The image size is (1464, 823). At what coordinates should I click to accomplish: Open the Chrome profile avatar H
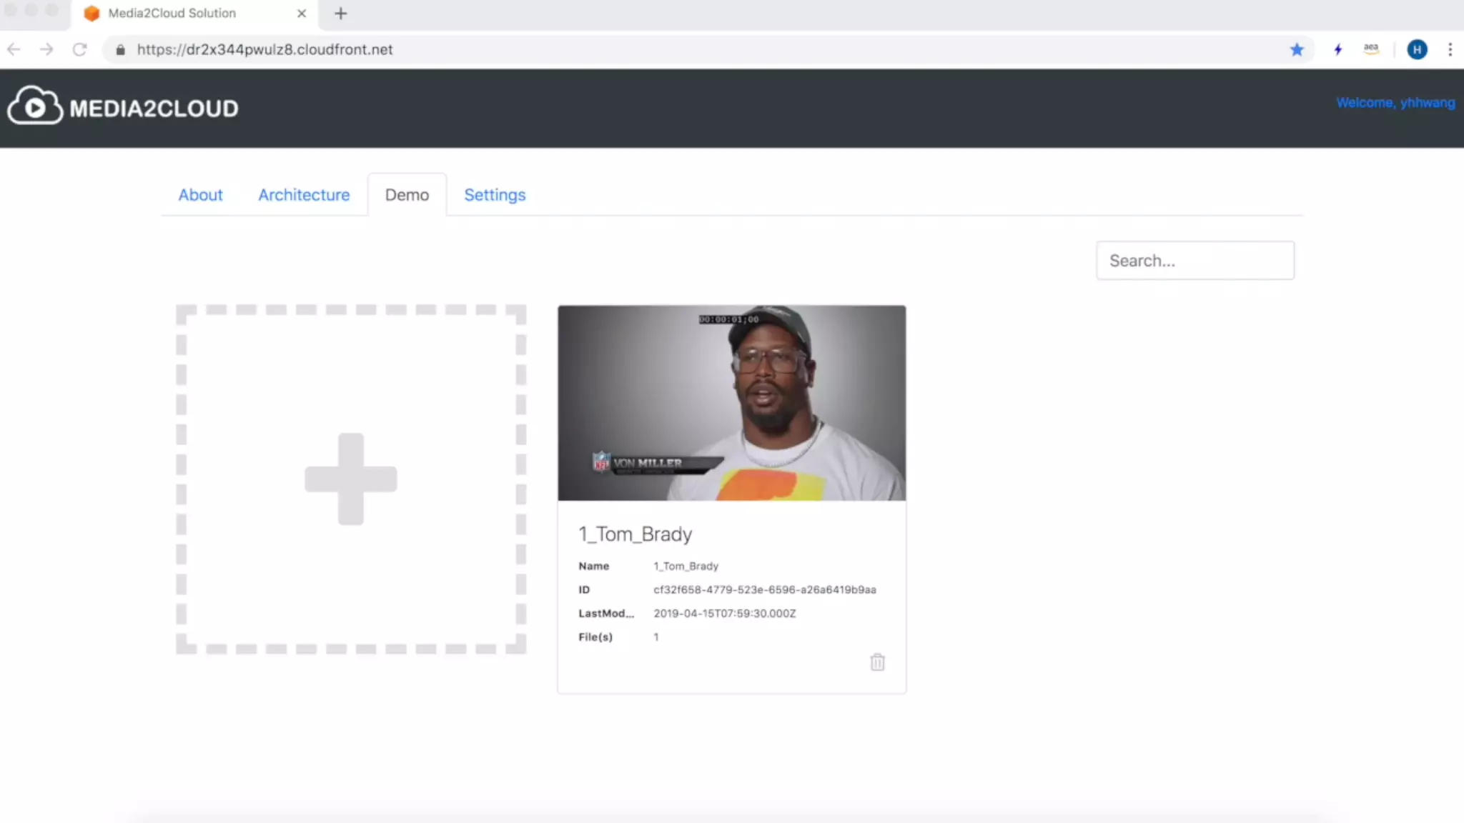tap(1417, 49)
